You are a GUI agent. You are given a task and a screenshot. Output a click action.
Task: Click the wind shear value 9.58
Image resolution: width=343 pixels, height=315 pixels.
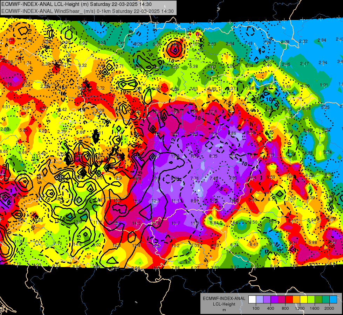10,40
